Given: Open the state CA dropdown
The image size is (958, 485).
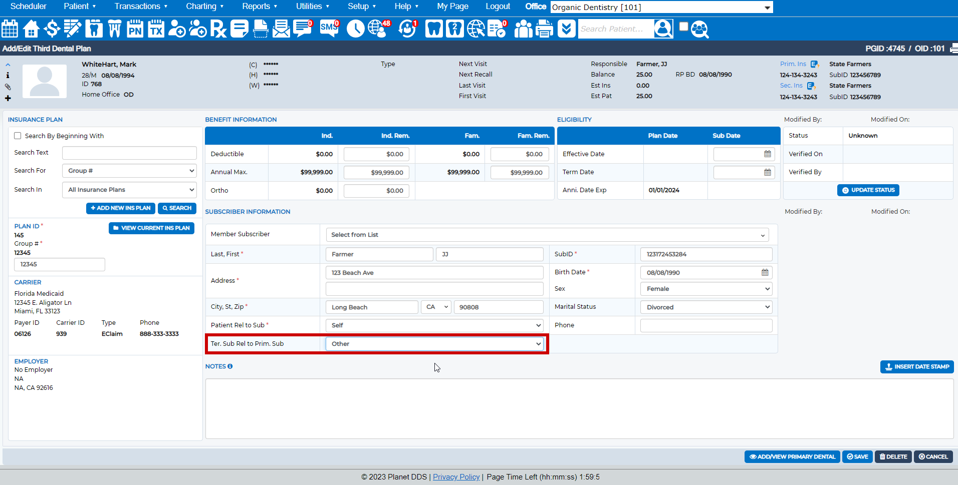Looking at the screenshot, I should (x=436, y=307).
